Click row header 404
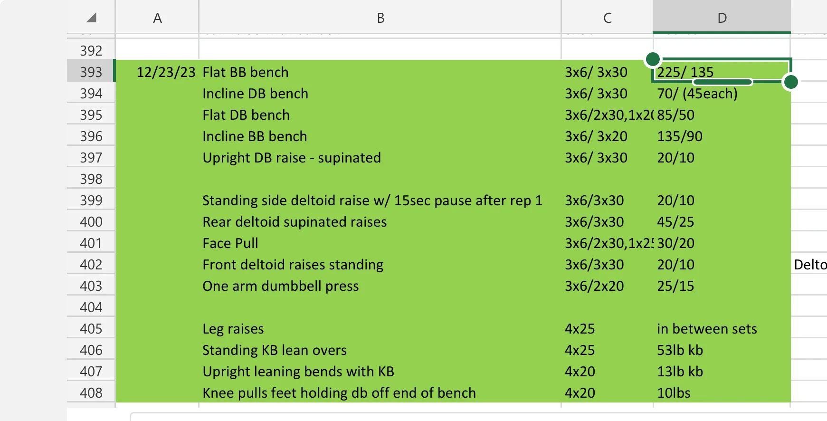The width and height of the screenshot is (827, 421). click(91, 307)
